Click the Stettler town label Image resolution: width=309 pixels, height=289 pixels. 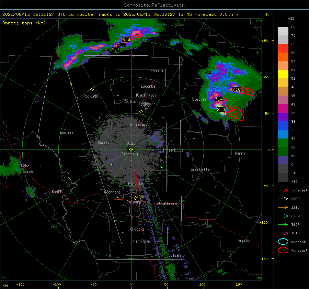200,99
